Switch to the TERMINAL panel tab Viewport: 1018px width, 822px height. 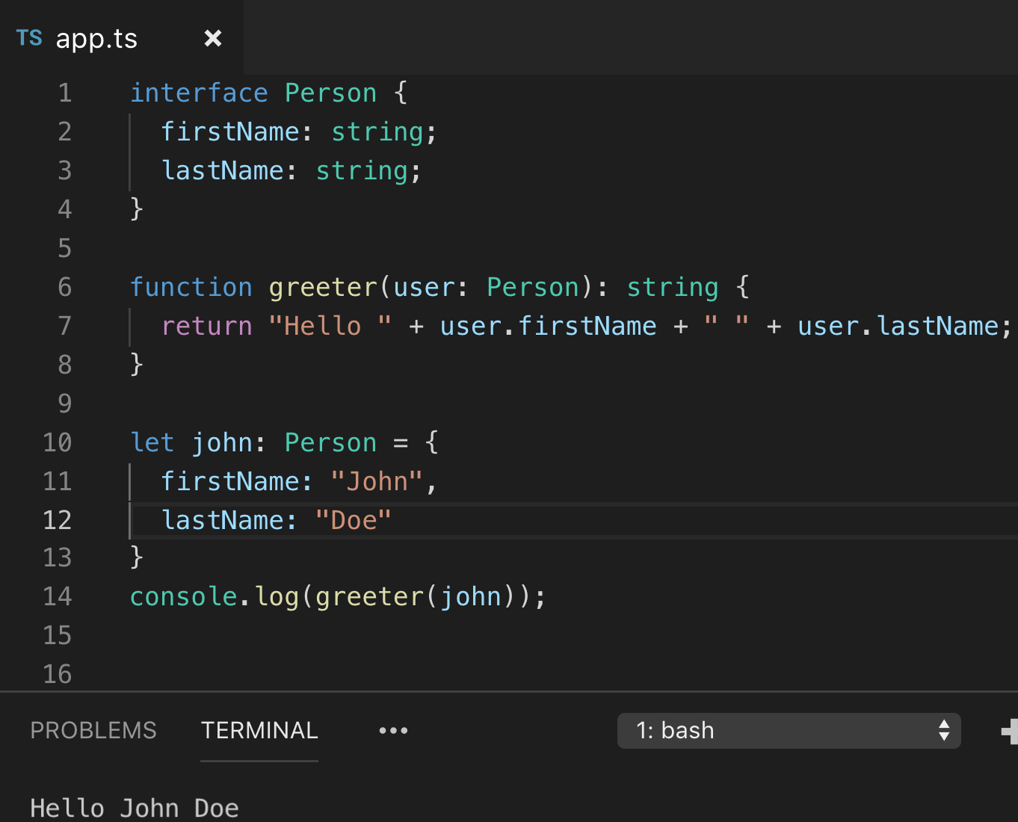(x=259, y=730)
